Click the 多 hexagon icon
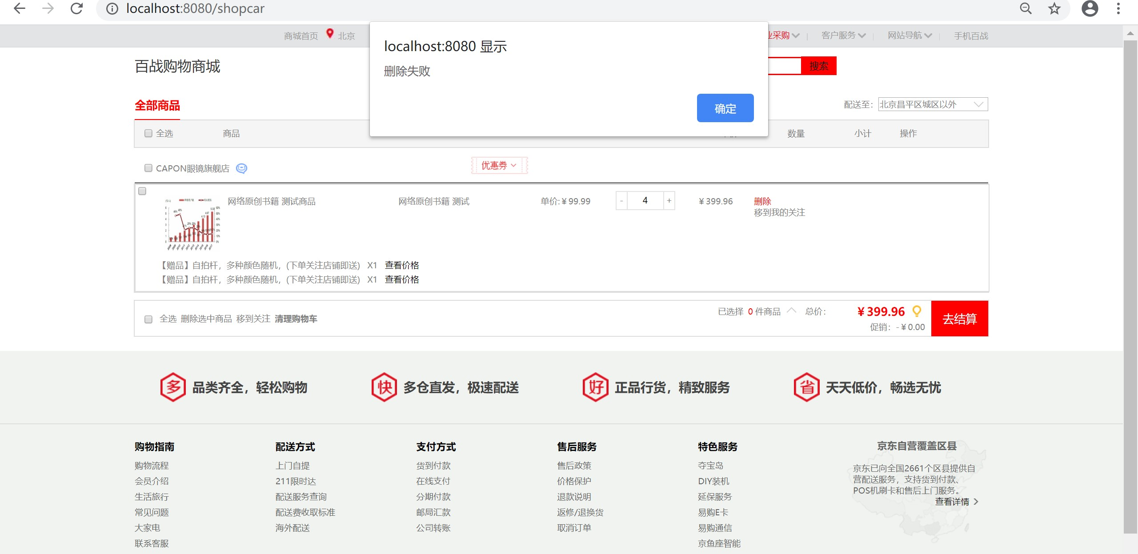Image resolution: width=1138 pixels, height=554 pixels. (x=173, y=387)
